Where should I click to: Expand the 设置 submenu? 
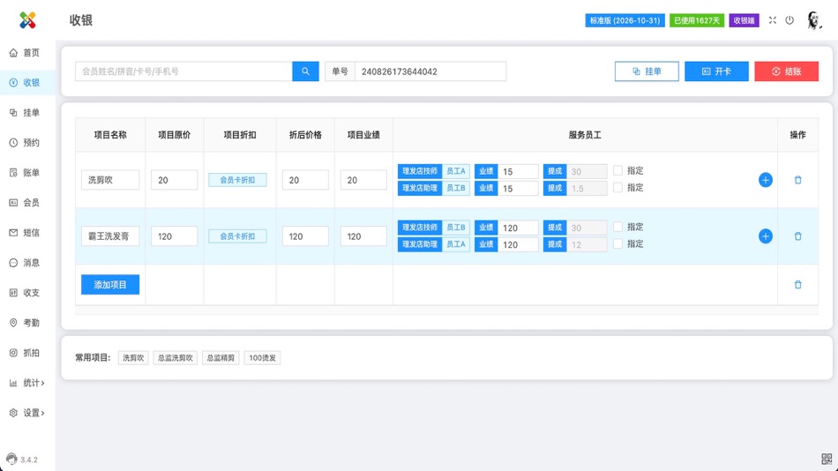(x=27, y=413)
